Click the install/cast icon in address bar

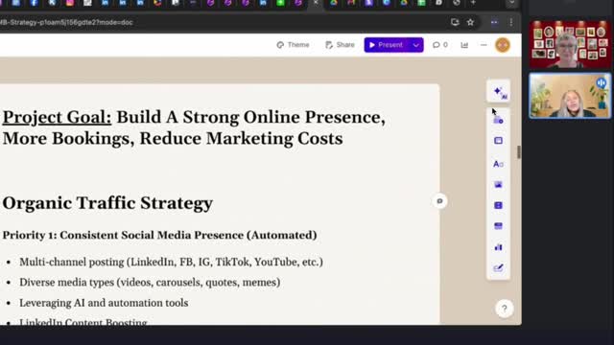pyautogui.click(x=455, y=22)
